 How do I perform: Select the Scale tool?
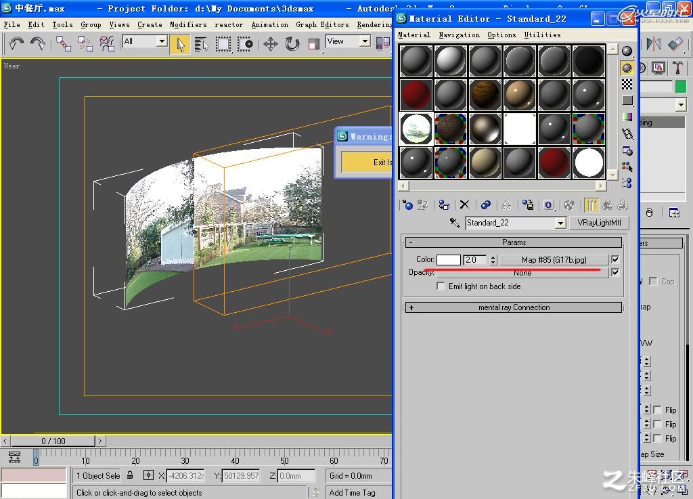[313, 44]
